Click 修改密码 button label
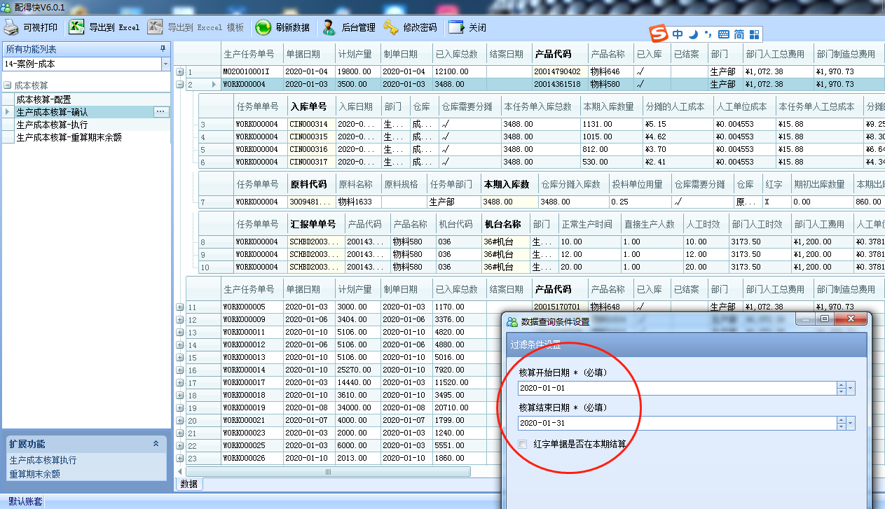The width and height of the screenshot is (885, 509). tap(420, 28)
